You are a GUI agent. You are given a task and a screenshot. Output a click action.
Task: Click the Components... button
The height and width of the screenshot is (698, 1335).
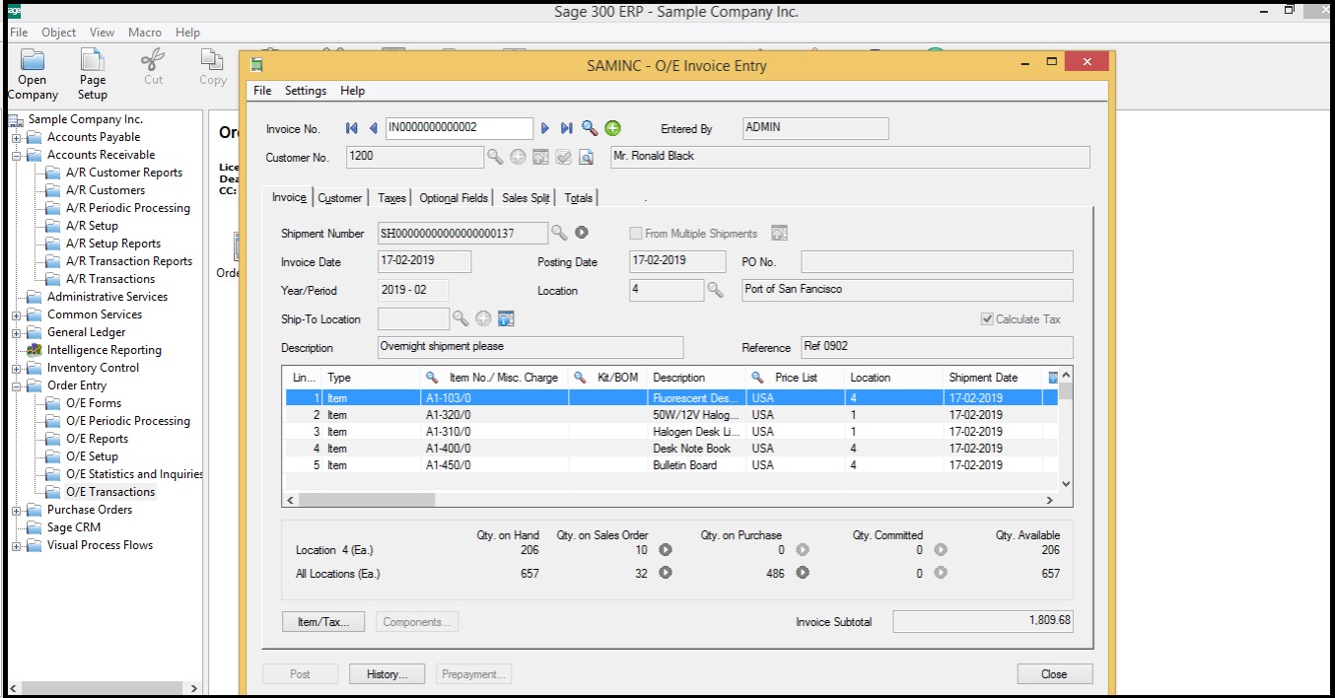[417, 622]
